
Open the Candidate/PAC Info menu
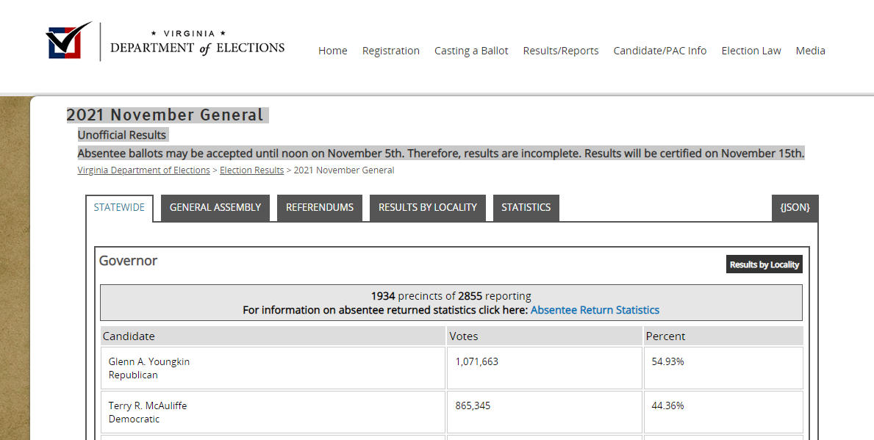click(660, 51)
